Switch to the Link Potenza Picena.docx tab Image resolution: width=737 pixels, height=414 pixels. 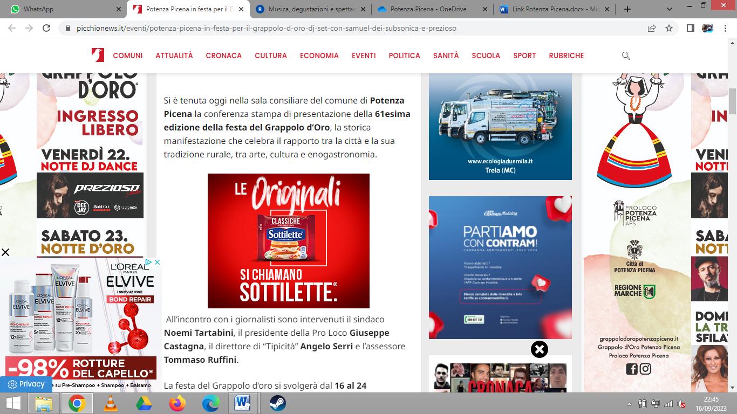tap(554, 9)
